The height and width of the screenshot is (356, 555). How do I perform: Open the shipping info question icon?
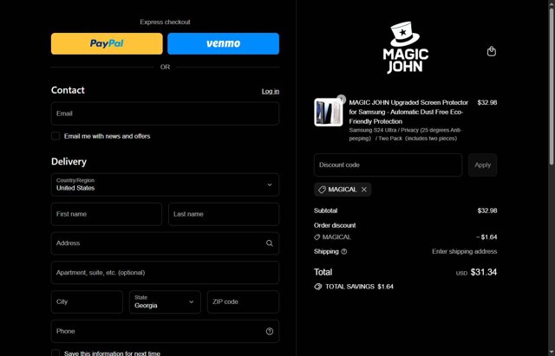pyautogui.click(x=344, y=252)
